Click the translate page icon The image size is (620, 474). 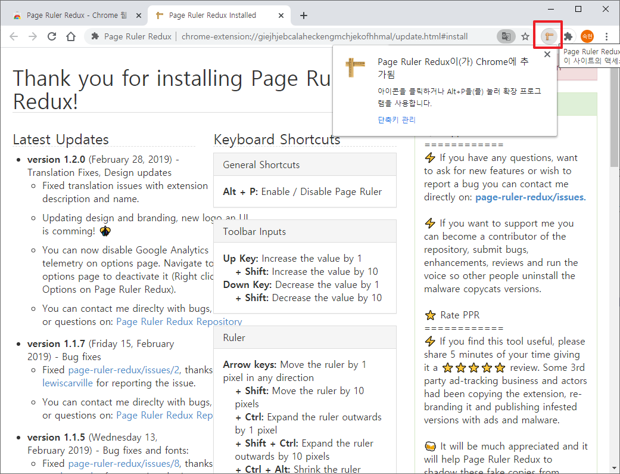[x=506, y=37]
